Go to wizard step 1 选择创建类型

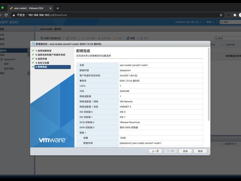(43, 51)
